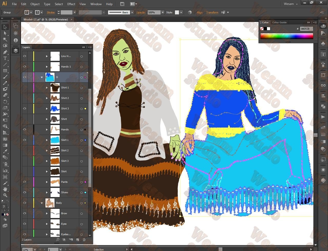
Task: Open the opacity value dropdown arrow
Action: pos(162,12)
